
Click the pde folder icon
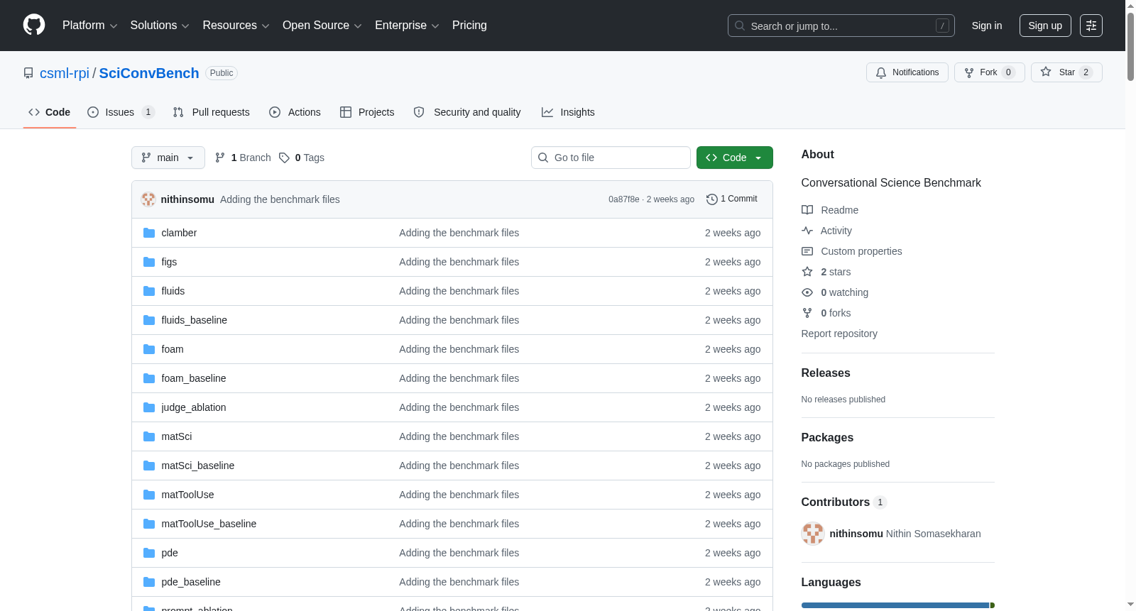[x=149, y=553]
